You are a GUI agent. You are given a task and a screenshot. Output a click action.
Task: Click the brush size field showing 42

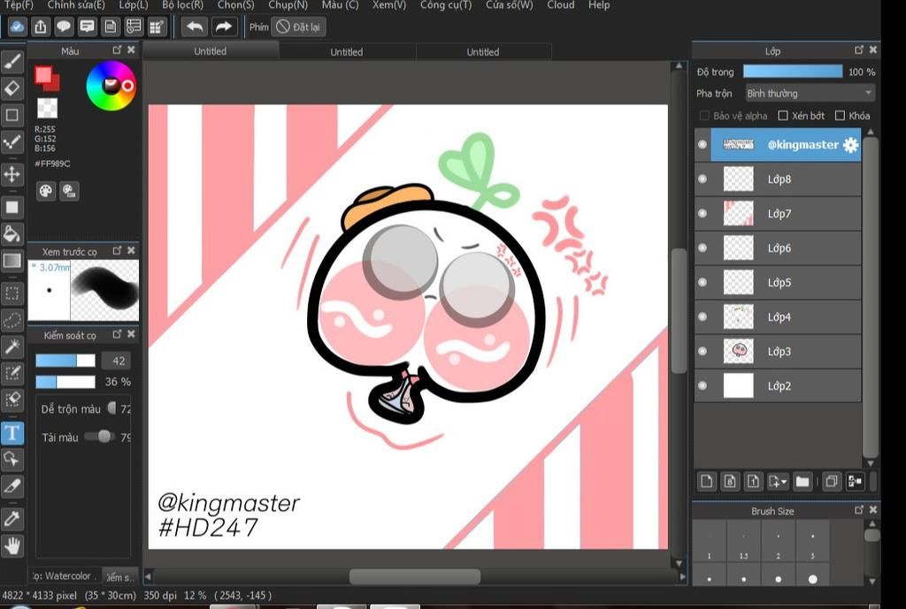[116, 361]
